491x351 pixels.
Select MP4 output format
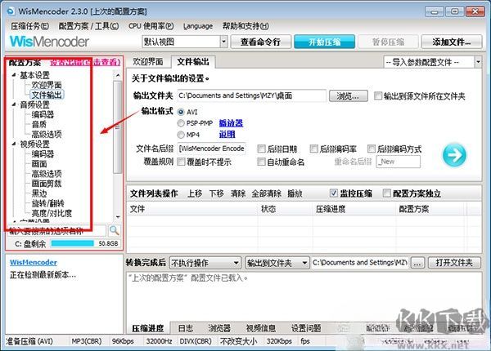point(181,135)
